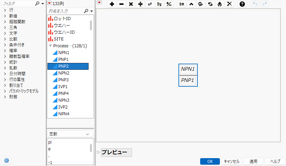Expand the 割り当て function category
Viewport: 286px width, 166px height.
5,85
